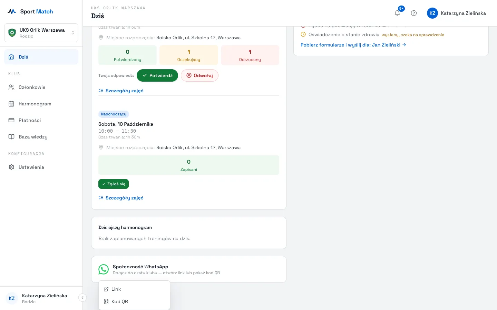Open Szczegóły zajęć for Sobota, 10 Października
The height and width of the screenshot is (310, 497).
tap(121, 198)
